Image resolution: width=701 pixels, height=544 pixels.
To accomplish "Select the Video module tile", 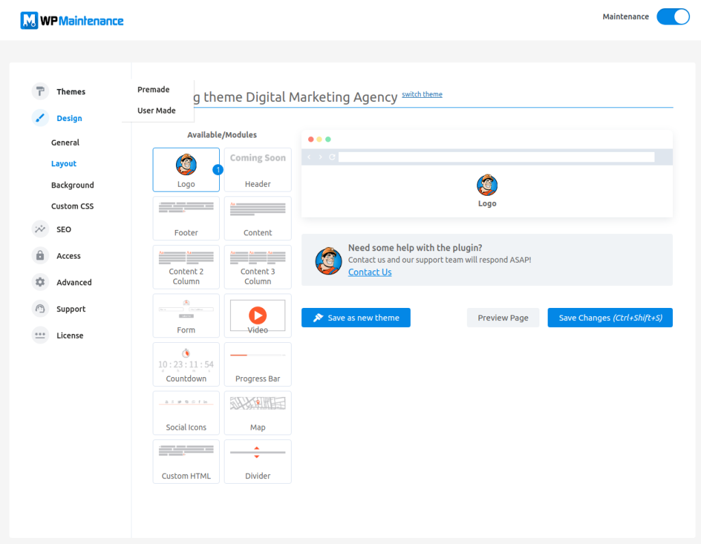I will 257,315.
